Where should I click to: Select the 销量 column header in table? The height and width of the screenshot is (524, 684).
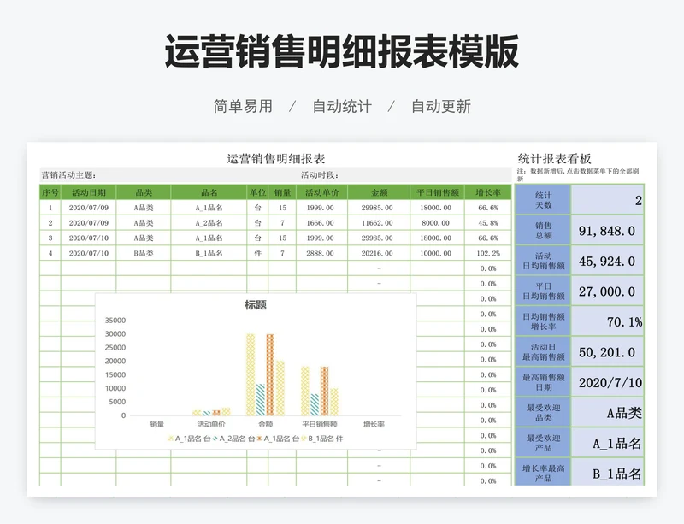(282, 192)
